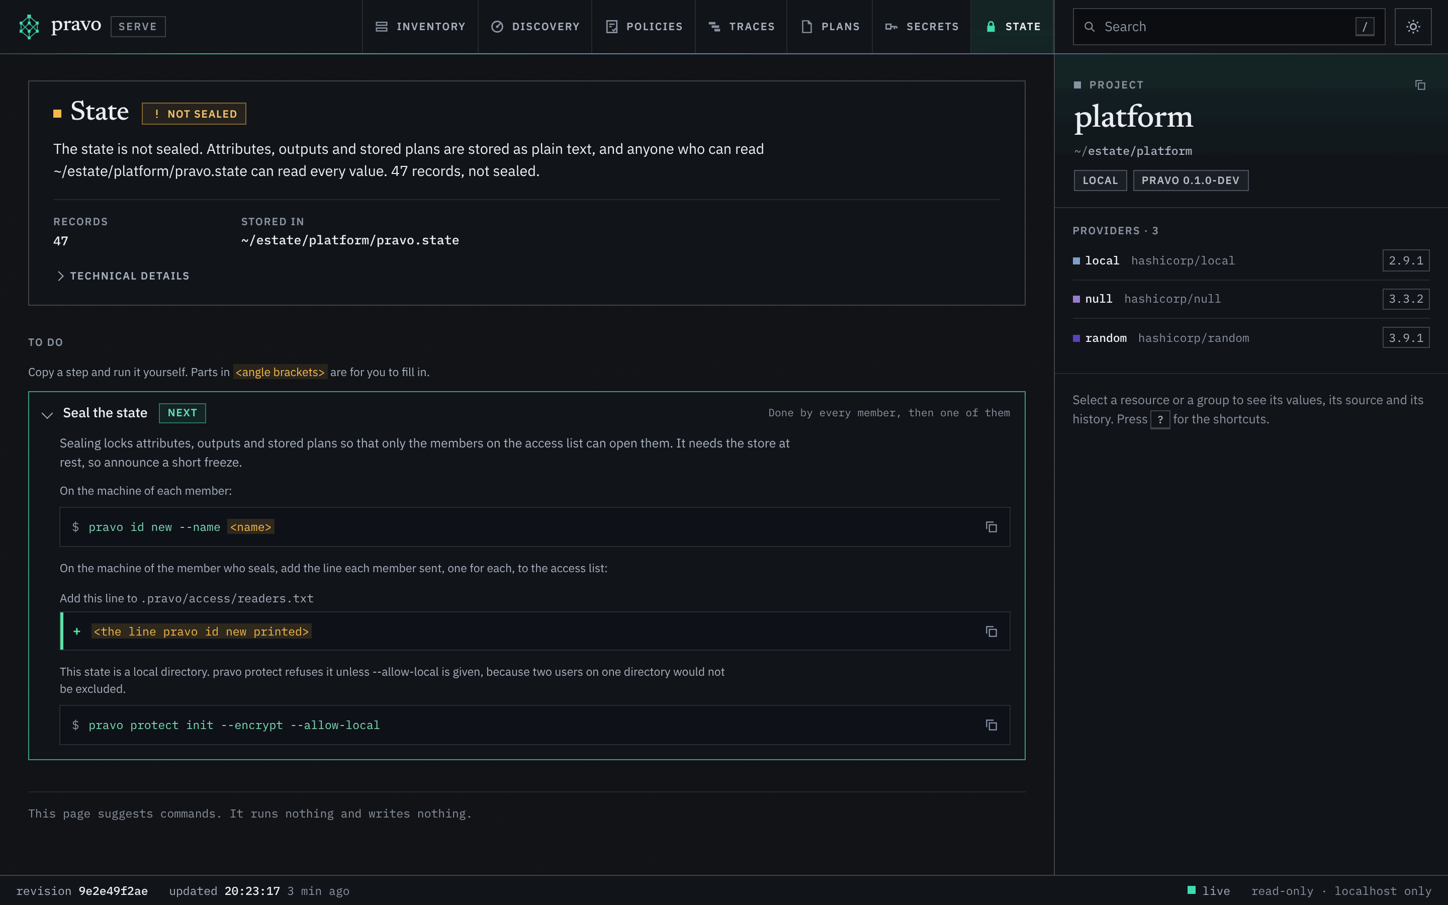Click revision 9e2e49f2ae in status bar
Viewport: 1448px width, 905px height.
click(x=82, y=890)
